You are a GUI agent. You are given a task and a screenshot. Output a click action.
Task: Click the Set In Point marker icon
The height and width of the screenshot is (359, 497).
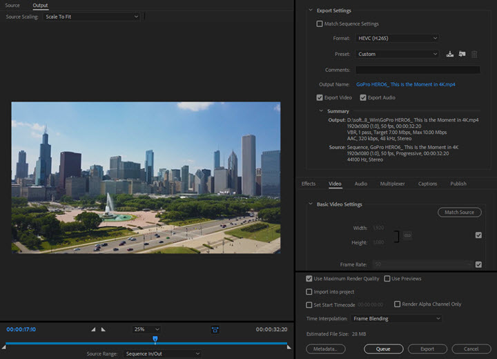pos(93,329)
